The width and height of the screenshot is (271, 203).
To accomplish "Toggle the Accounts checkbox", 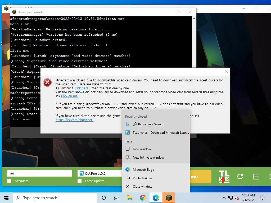I will point(9,181).
